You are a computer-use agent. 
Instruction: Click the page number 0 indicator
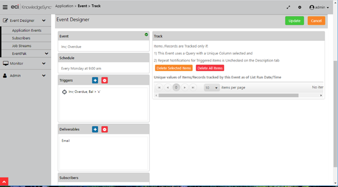[176, 87]
